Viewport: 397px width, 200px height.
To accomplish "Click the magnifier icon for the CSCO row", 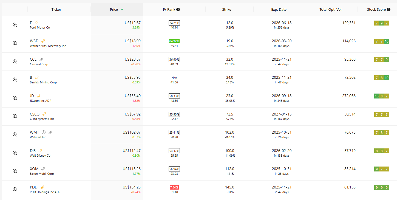I will [x=15, y=116].
